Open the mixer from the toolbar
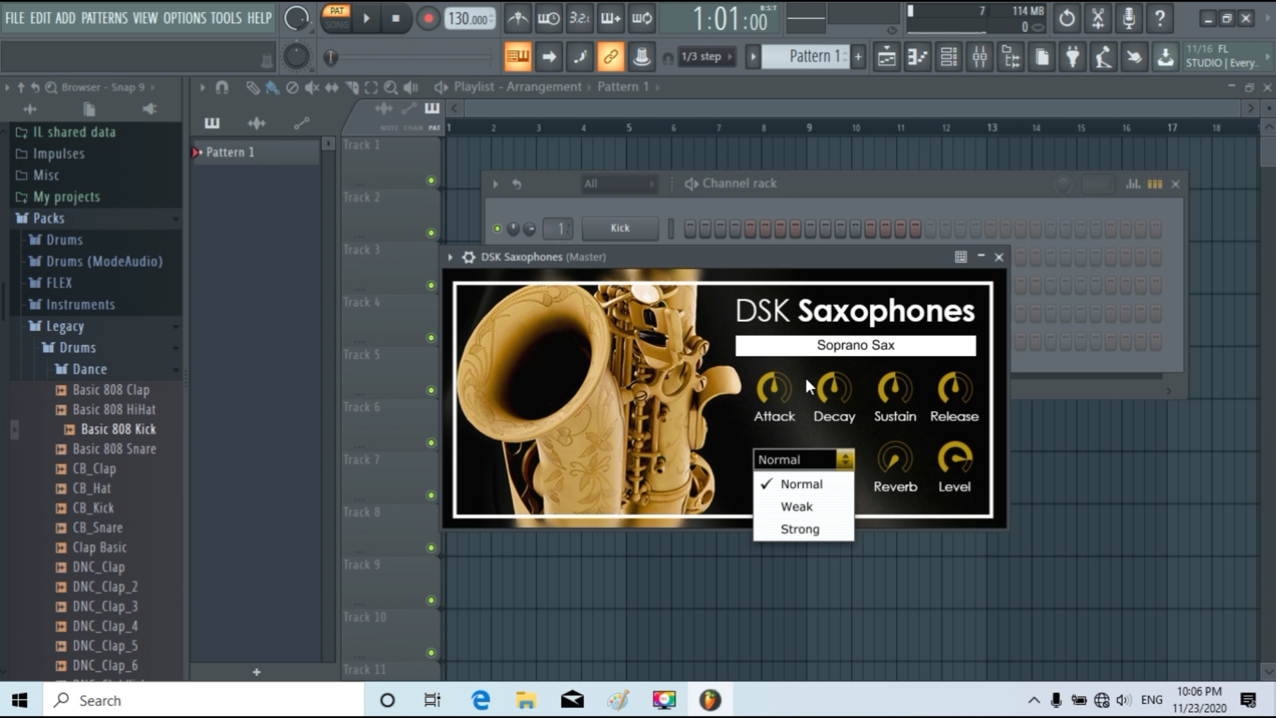This screenshot has height=718, width=1276. [980, 57]
